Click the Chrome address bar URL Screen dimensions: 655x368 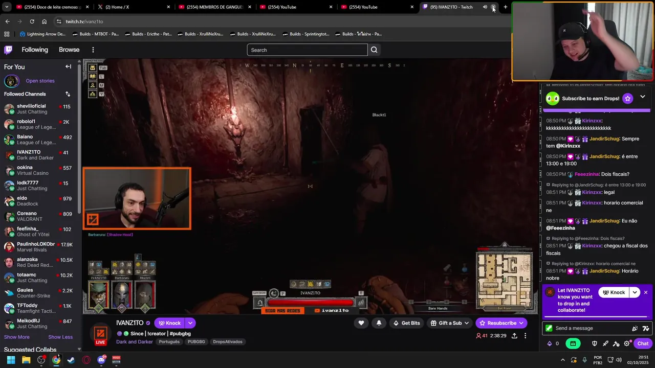pyautogui.click(x=84, y=21)
